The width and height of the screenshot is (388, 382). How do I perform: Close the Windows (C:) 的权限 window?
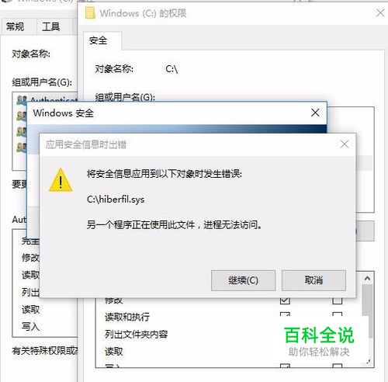tap(380, 13)
